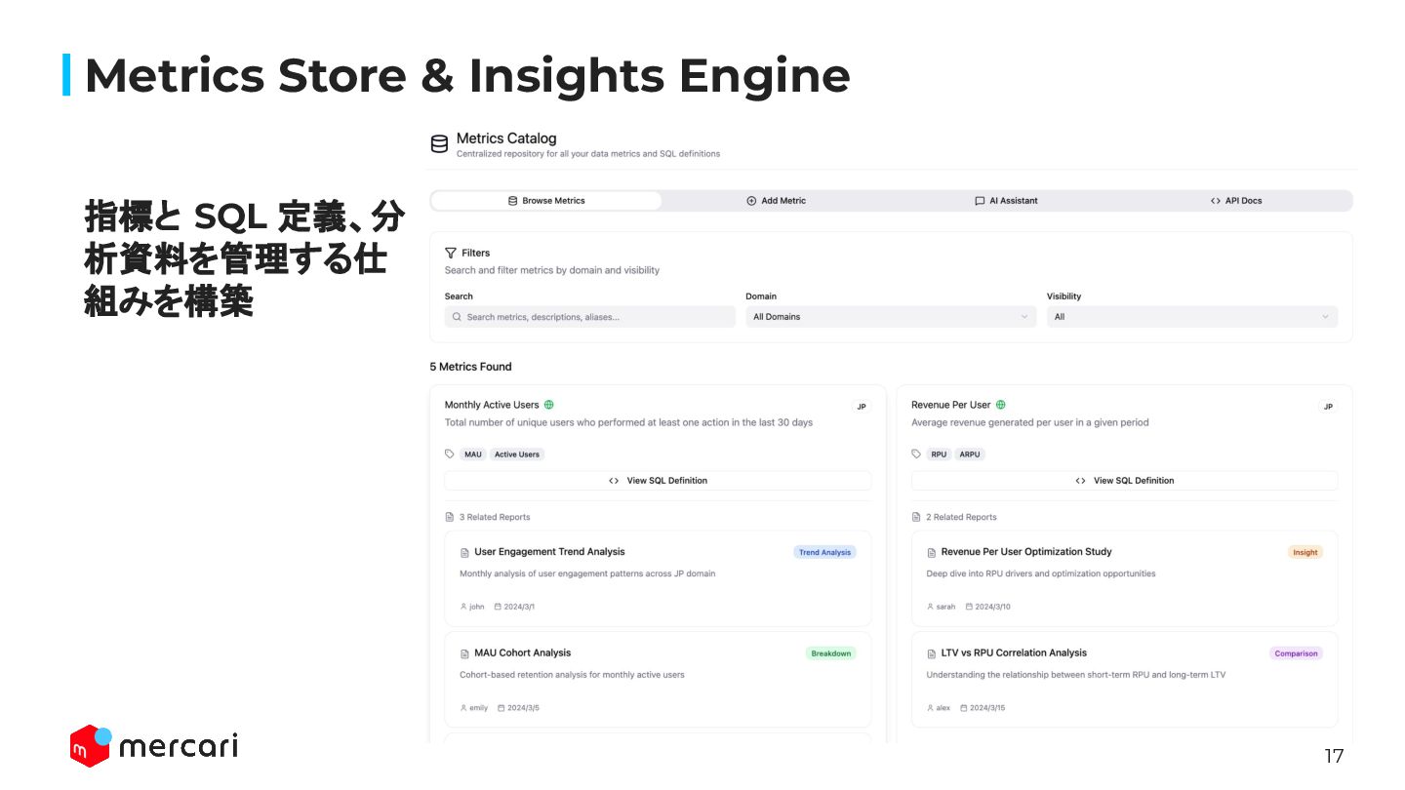Click the Trend Analysis badge
Image resolution: width=1405 pixels, height=790 pixels.
click(824, 553)
